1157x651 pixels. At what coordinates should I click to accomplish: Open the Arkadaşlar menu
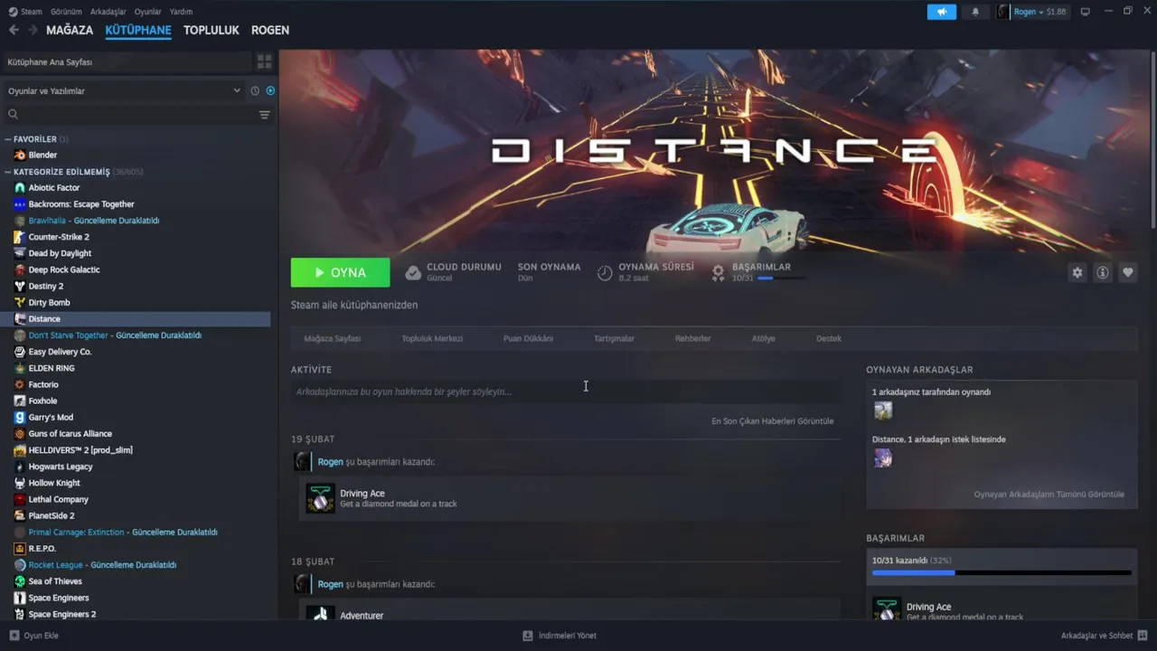point(108,12)
